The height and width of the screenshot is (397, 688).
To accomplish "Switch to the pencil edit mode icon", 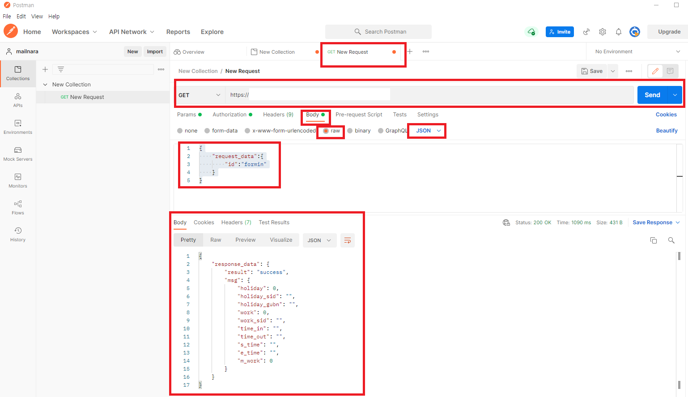I will pyautogui.click(x=655, y=71).
